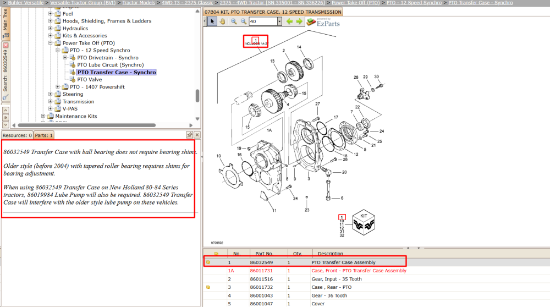Image resolution: width=550 pixels, height=307 pixels.
Task: Click the note icon on row 86011732
Action: coord(208,287)
